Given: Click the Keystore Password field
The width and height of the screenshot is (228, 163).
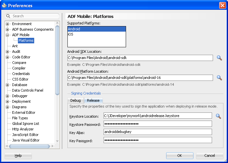Looking at the screenshot, I should pyautogui.click(x=158, y=124).
